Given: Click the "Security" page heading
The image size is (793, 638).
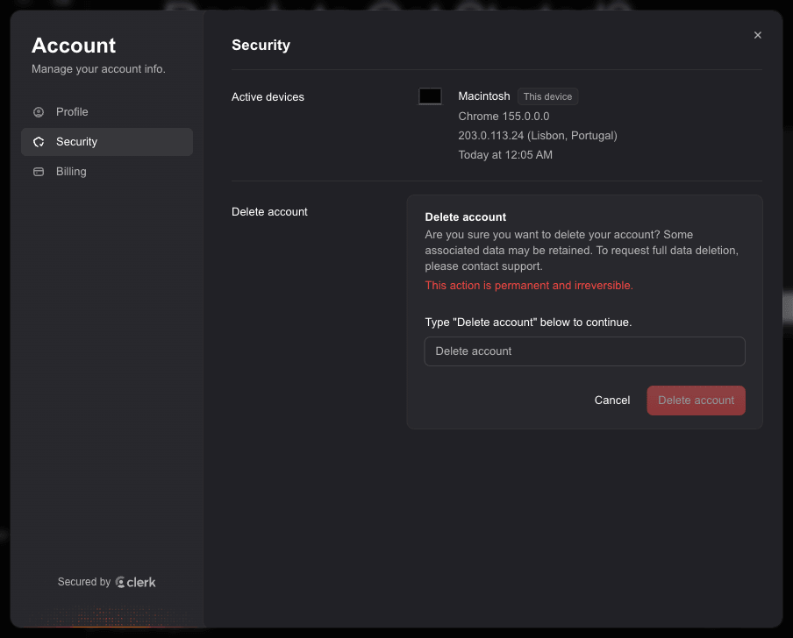Looking at the screenshot, I should point(261,45).
